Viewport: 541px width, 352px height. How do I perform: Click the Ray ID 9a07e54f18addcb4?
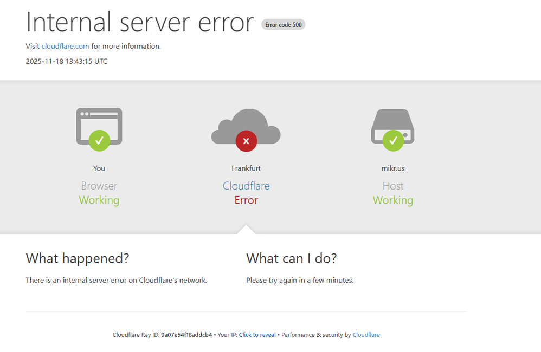186,335
